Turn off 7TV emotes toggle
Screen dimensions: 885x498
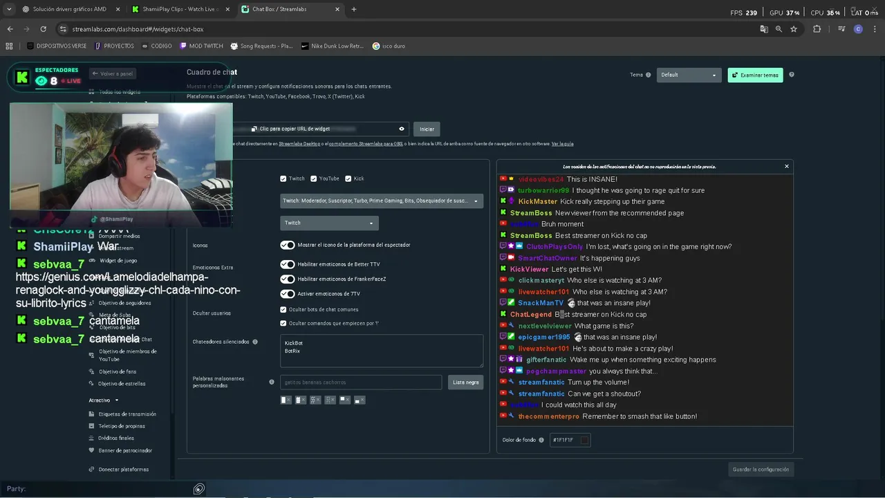click(x=288, y=294)
